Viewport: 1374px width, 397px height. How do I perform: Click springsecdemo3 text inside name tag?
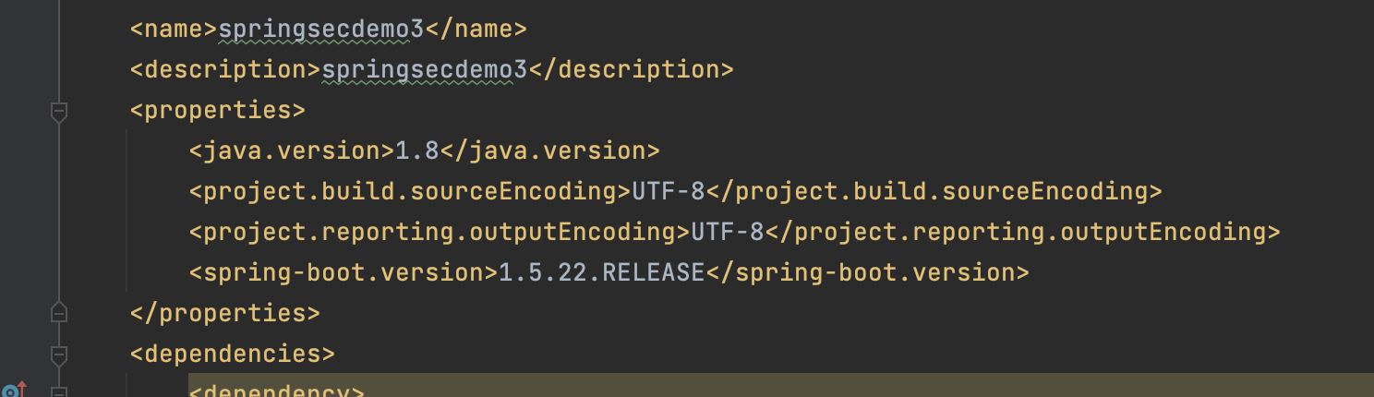coord(320,30)
